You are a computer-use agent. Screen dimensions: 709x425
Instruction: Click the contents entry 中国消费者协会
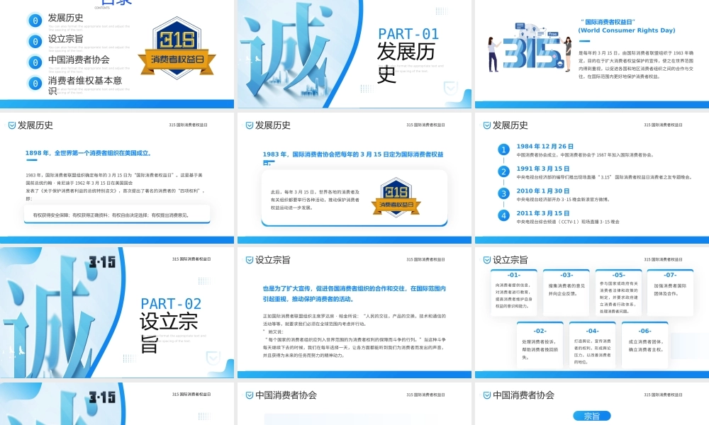(79, 59)
